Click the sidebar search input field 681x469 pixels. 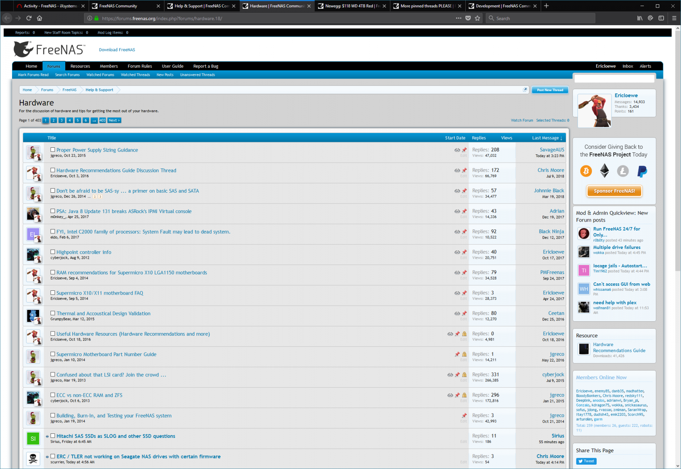[x=614, y=79]
